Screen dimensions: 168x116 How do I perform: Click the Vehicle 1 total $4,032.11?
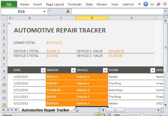coord(54,51)
